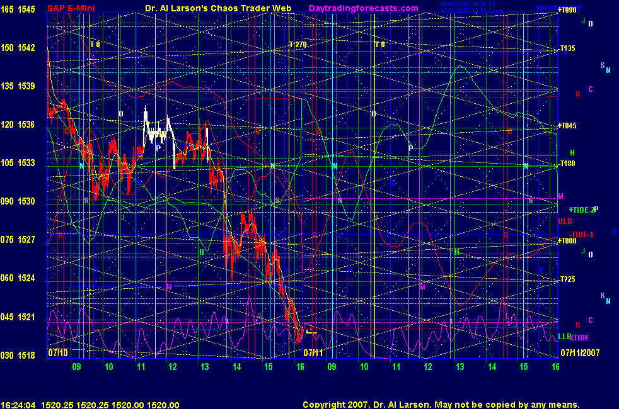Click the 07/10 session date label
This screenshot has width=619, height=409.
pyautogui.click(x=58, y=352)
